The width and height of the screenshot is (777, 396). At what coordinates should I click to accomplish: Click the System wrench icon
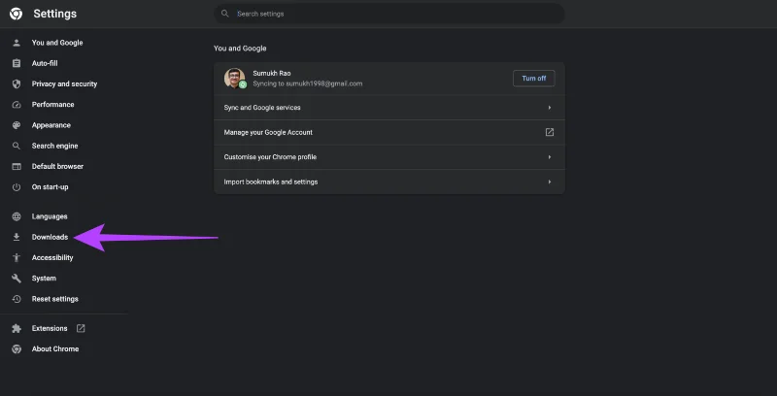(x=17, y=279)
